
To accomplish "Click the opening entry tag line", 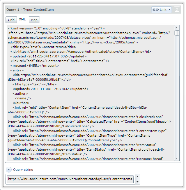I will tap(17, 70).
